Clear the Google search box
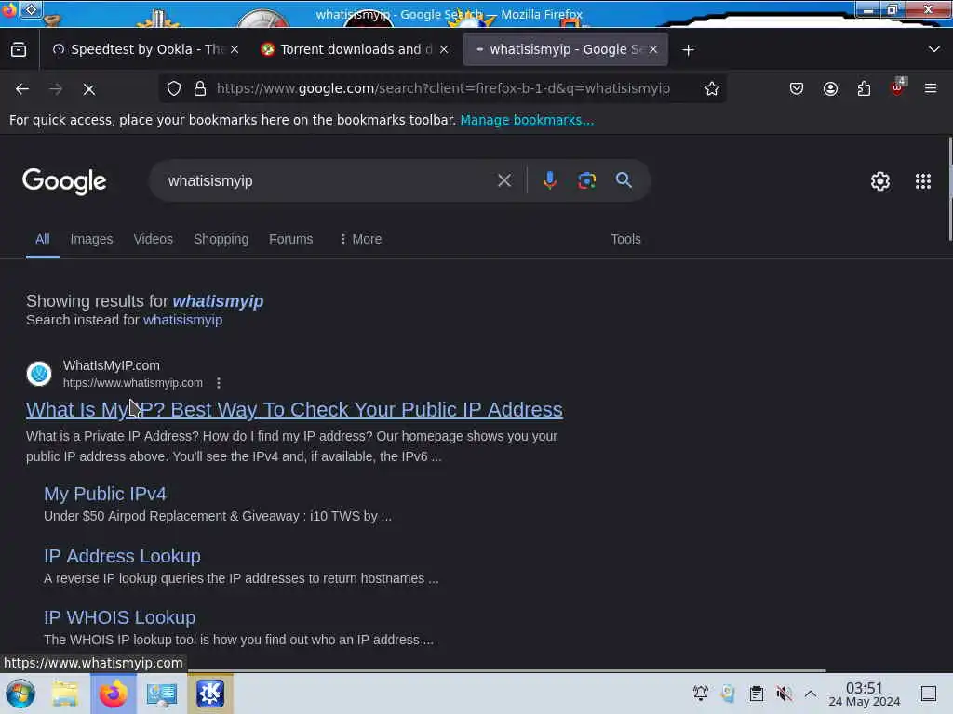The image size is (953, 714). (503, 180)
